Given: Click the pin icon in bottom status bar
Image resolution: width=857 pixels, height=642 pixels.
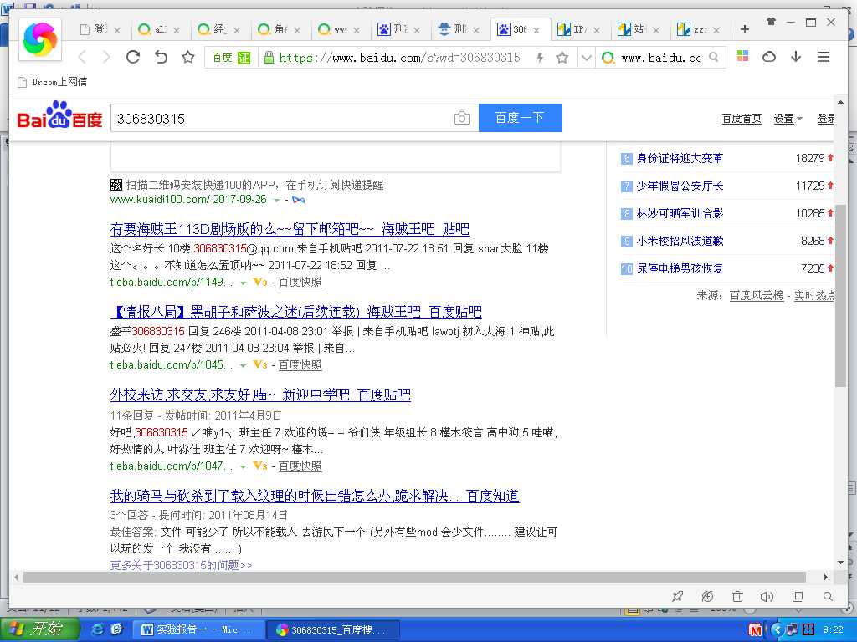Looking at the screenshot, I should coord(678,596).
